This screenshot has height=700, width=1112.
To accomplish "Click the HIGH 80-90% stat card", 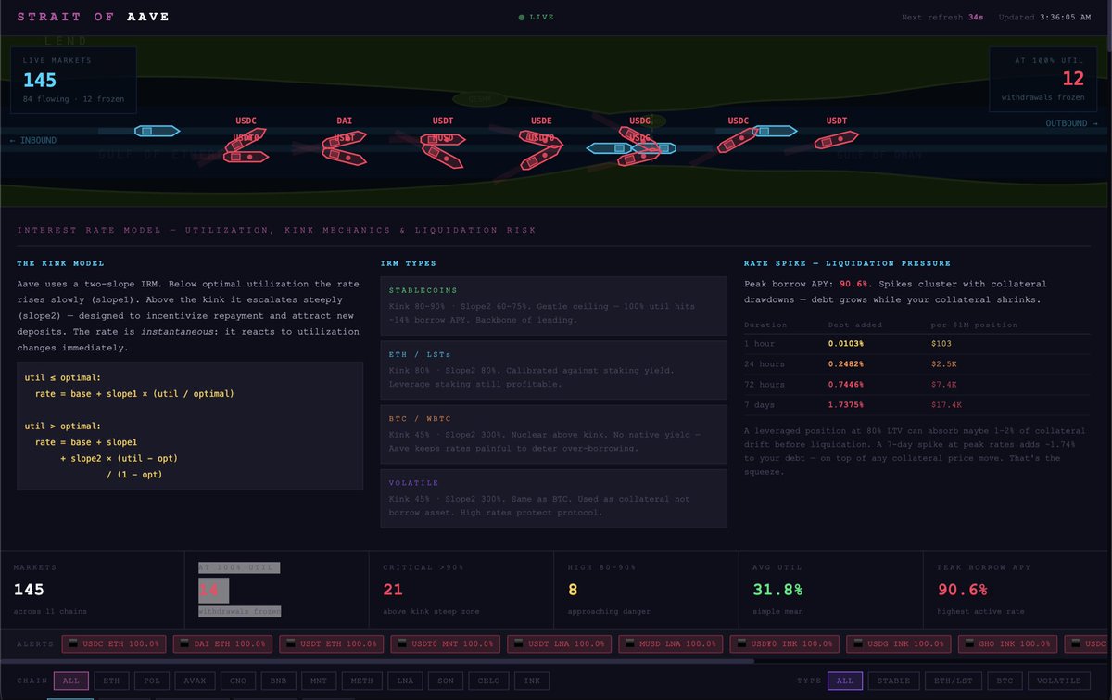I will pos(646,589).
